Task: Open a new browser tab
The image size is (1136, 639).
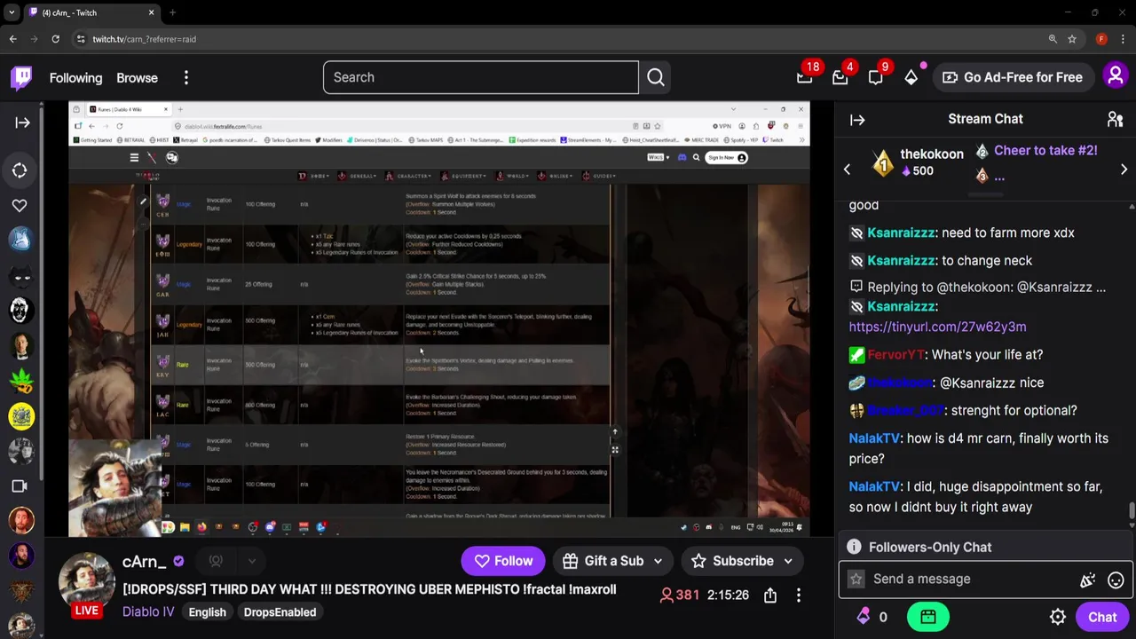Action: [172, 12]
